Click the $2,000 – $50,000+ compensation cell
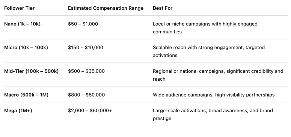Viewport: 291px width, 137px height. coord(90,111)
